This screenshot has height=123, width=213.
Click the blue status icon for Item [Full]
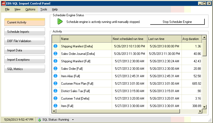pyautogui.click(x=55, y=106)
